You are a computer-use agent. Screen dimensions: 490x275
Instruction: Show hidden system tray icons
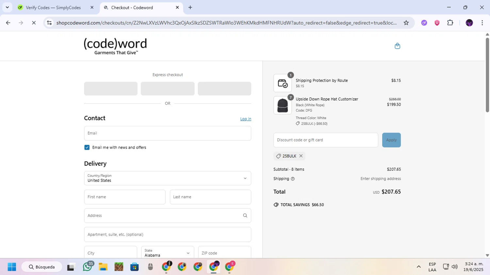tap(418, 267)
